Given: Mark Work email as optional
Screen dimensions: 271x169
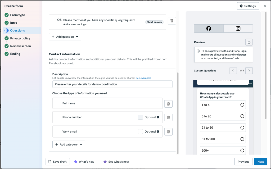Looking at the screenshot, I should [141, 132].
